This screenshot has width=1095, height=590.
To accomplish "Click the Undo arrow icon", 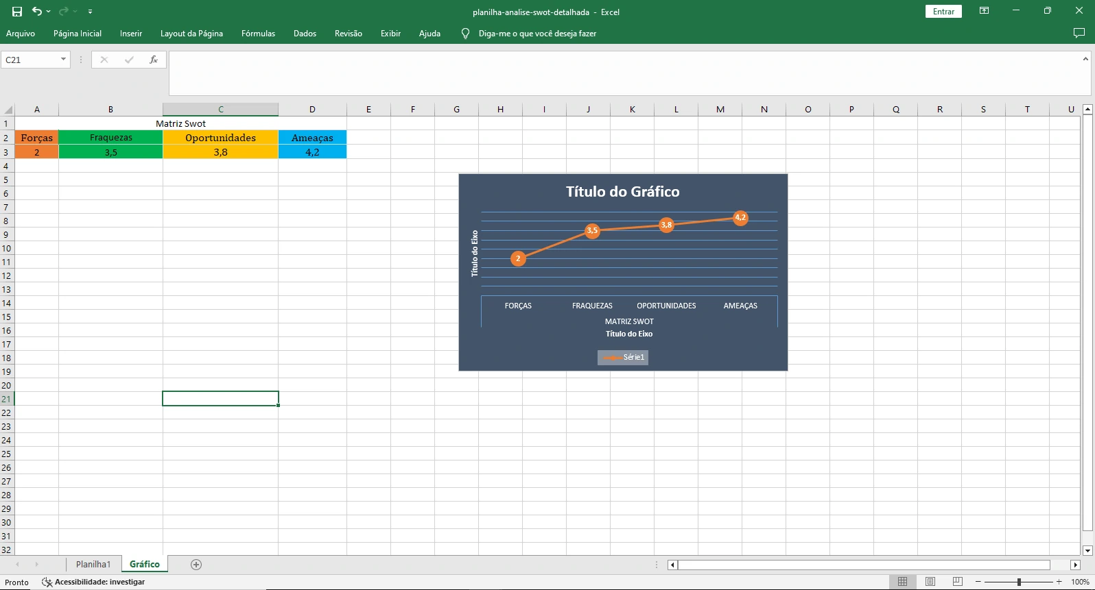I will (37, 12).
